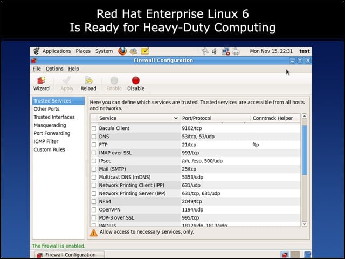Enable the DNS trusted service checkbox
This screenshot has height=259, width=345.
[x=94, y=137]
